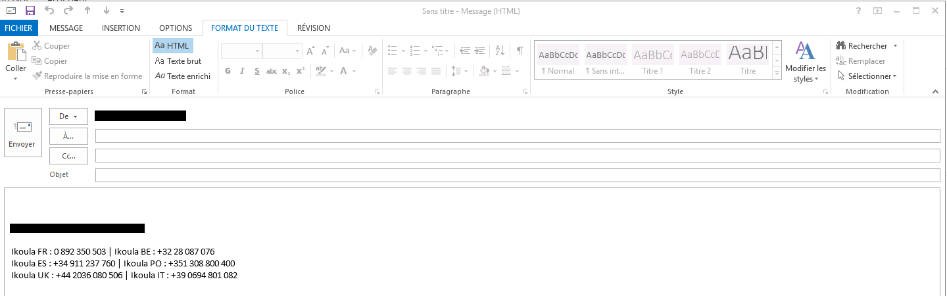Click into the Objet subject field
The width and height of the screenshot is (947, 296).
coord(517,175)
